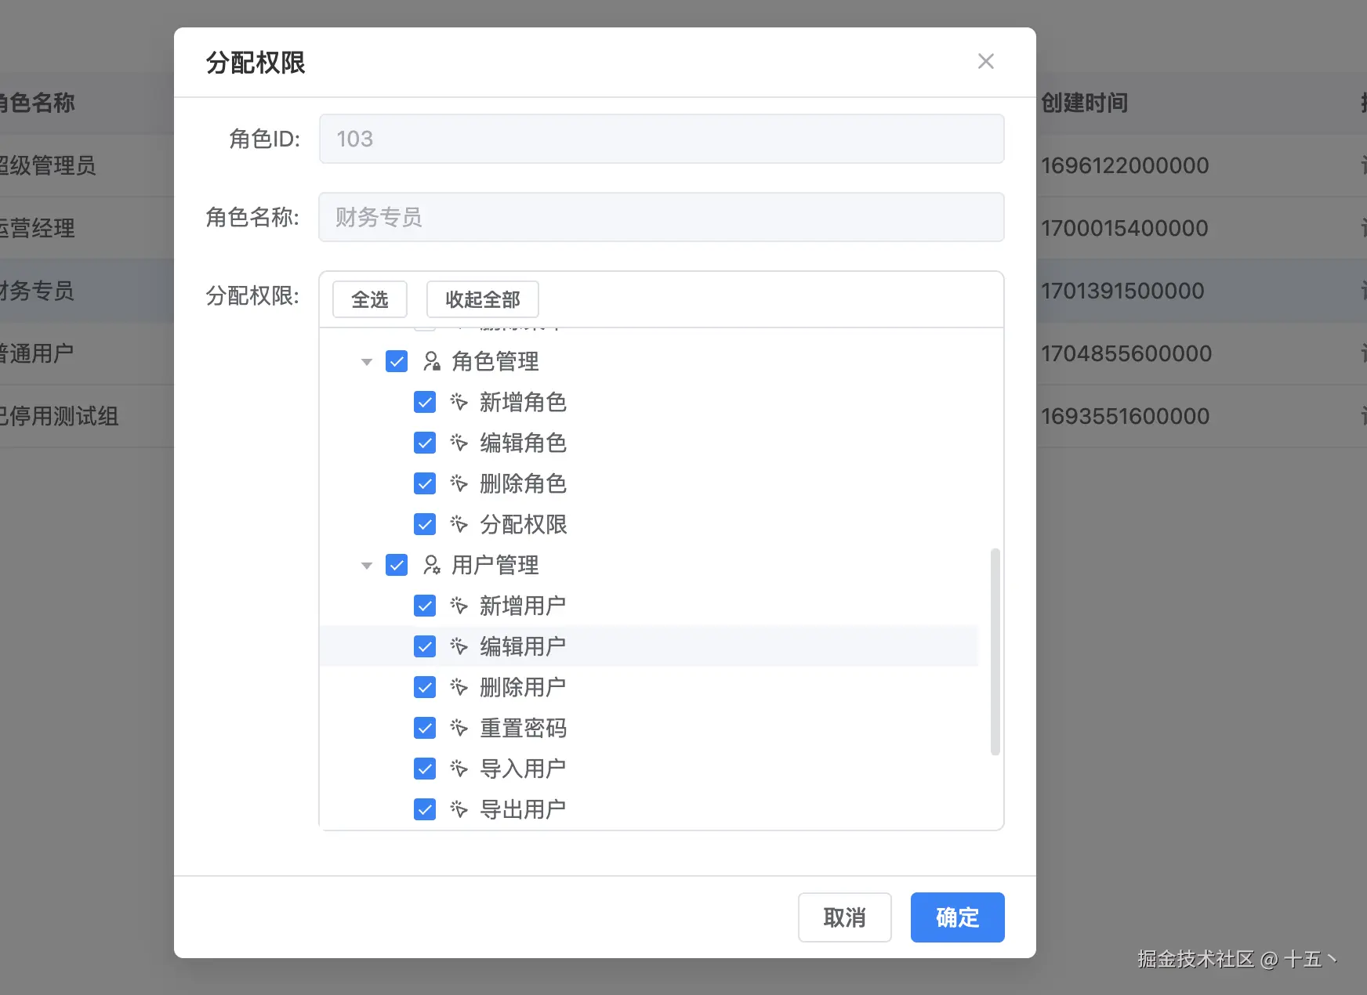Select the 删除用户 label in the tree
Screen dimensions: 1367x995
click(523, 687)
